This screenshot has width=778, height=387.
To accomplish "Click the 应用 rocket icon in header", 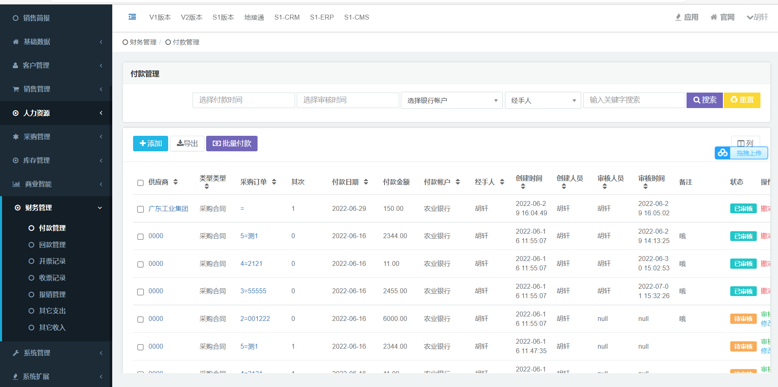I will [678, 17].
